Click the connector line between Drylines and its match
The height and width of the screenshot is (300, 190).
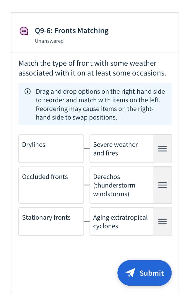pyautogui.click(x=87, y=149)
